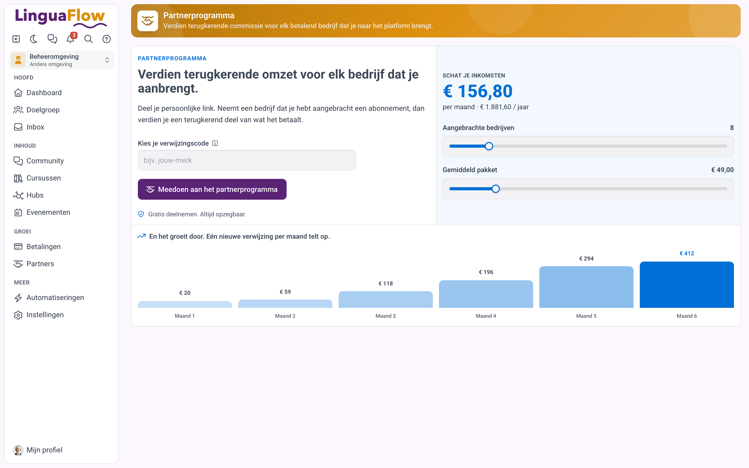Click the € 156,80 estimated income value
749x468 pixels.
[x=477, y=91]
